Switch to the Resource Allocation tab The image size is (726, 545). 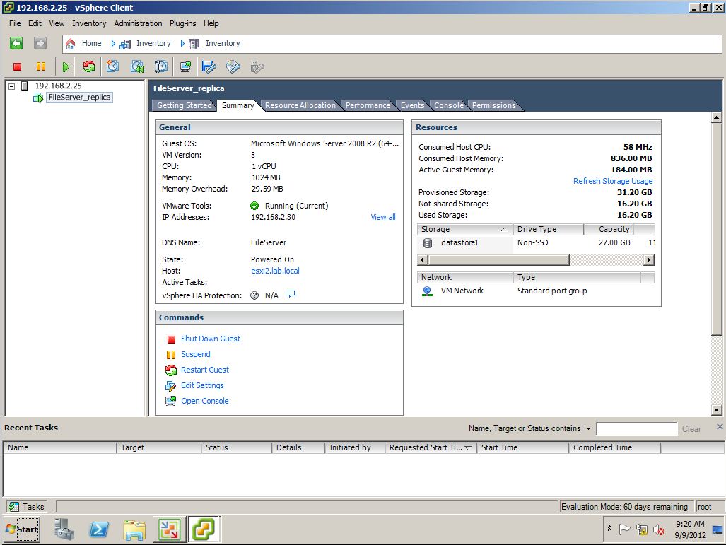click(300, 105)
